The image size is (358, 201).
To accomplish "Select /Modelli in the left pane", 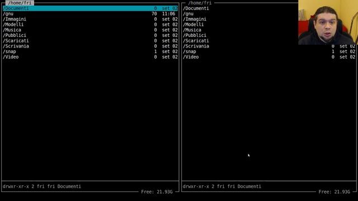I will pos(90,25).
